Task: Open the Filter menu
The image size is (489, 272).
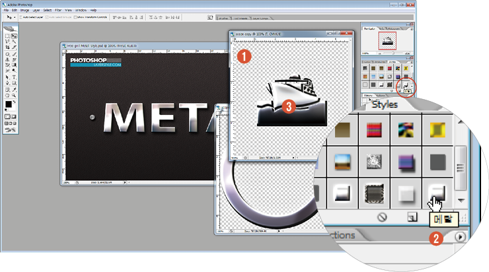Action: 58,11
